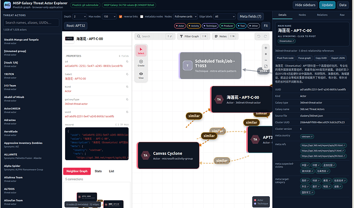Click the fit-to-screen icon in zoom controls
This screenshot has height=208, width=354.
point(266,66)
